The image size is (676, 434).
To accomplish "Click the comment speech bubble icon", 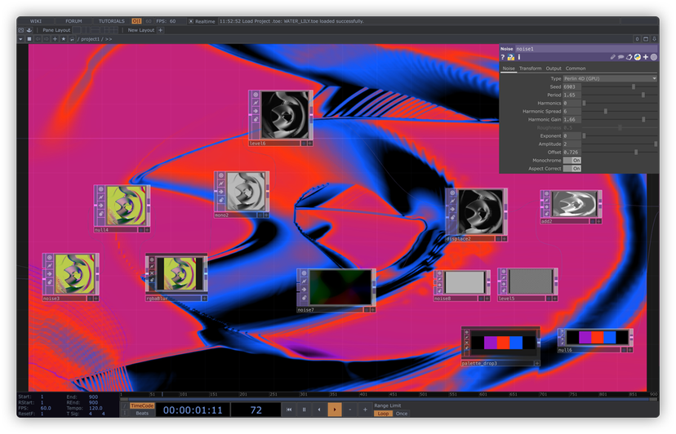I will [621, 57].
